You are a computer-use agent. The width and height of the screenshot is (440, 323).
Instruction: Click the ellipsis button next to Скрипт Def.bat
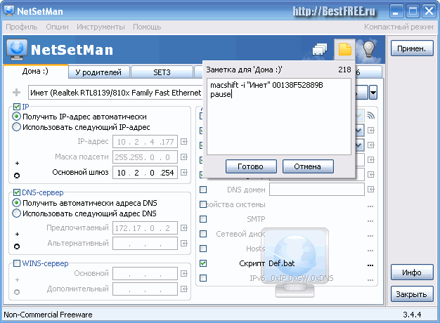[x=370, y=264]
